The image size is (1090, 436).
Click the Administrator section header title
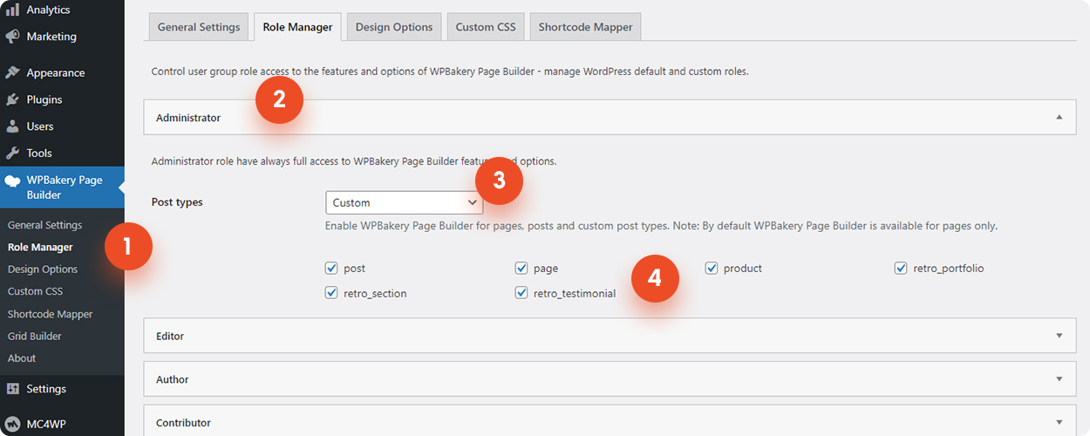coord(188,117)
